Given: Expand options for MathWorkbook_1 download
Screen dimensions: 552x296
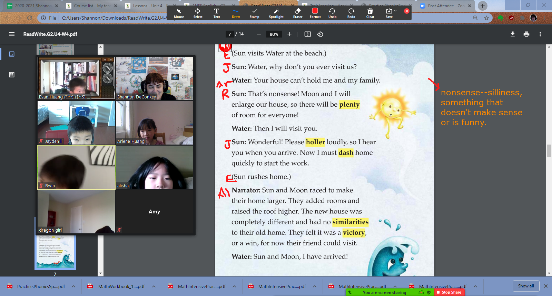Looking at the screenshot, I should 154,286.
